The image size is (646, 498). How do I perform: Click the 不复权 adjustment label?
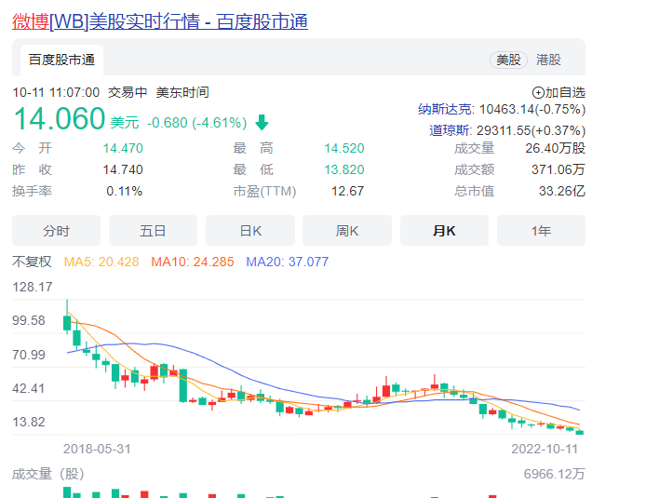point(32,262)
